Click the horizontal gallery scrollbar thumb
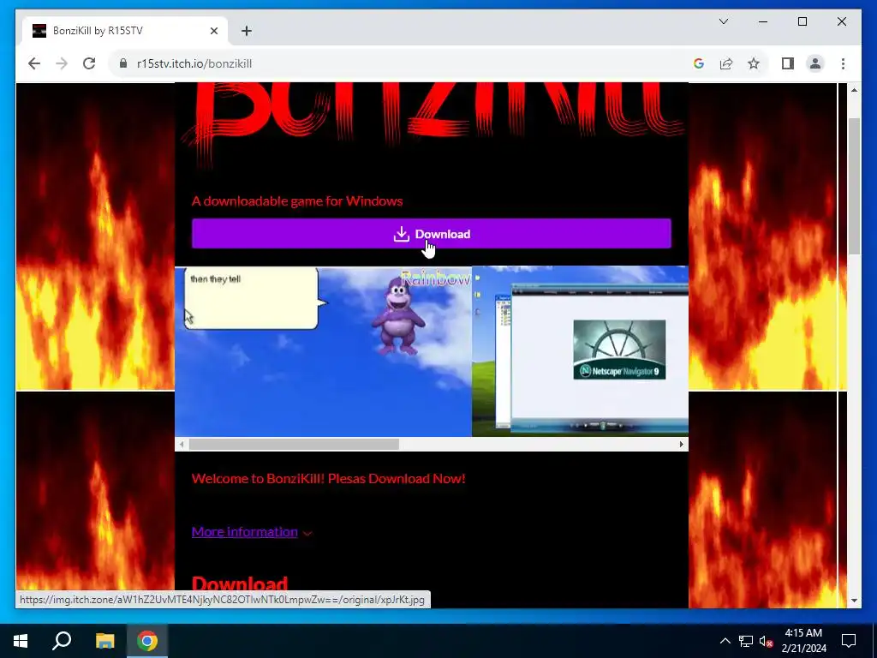877x658 pixels. tap(294, 445)
